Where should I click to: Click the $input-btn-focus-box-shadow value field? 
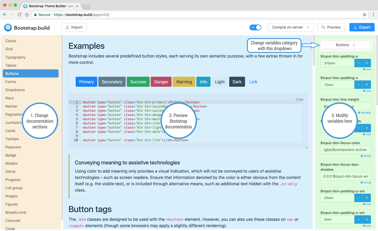tap(346, 176)
